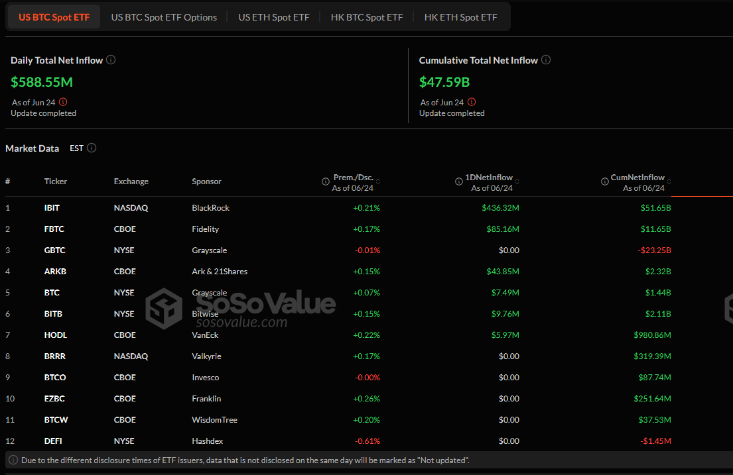Click EZBC's +0.26% premium value
733x475 pixels.
(x=366, y=398)
